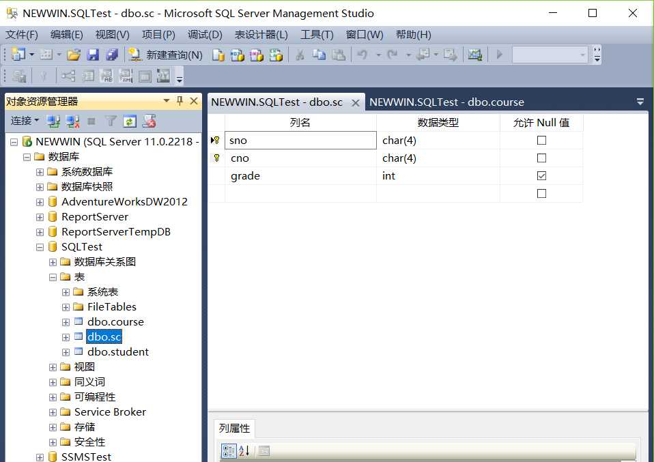Pin the Object Explorer panel

coord(180,101)
